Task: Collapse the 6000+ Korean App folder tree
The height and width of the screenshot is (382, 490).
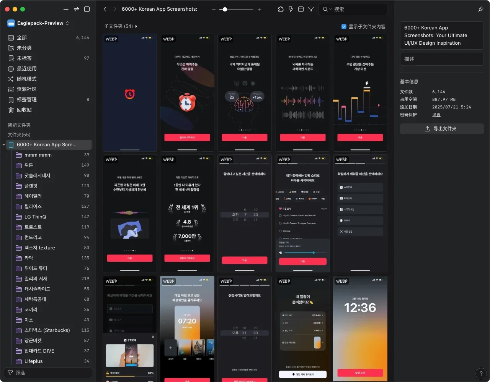Action: coord(4,145)
